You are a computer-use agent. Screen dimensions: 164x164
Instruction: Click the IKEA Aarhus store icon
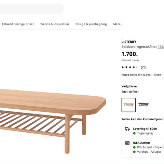(127, 143)
